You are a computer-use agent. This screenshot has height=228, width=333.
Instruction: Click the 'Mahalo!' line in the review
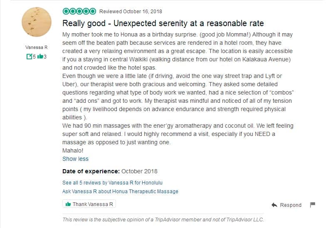73,150
